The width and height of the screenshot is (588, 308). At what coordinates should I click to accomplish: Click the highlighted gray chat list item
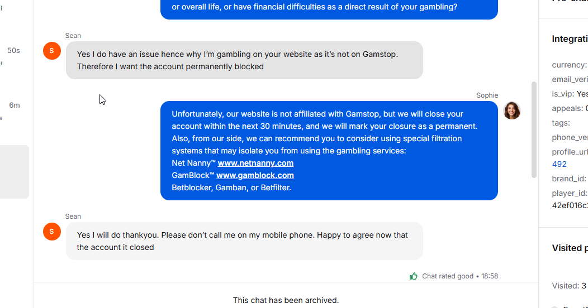(x=14, y=171)
